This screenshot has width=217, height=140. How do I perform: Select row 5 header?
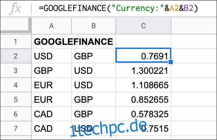pos(16,99)
